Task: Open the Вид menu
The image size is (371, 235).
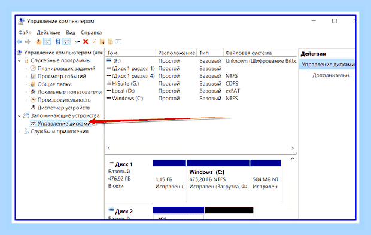Action: point(71,33)
